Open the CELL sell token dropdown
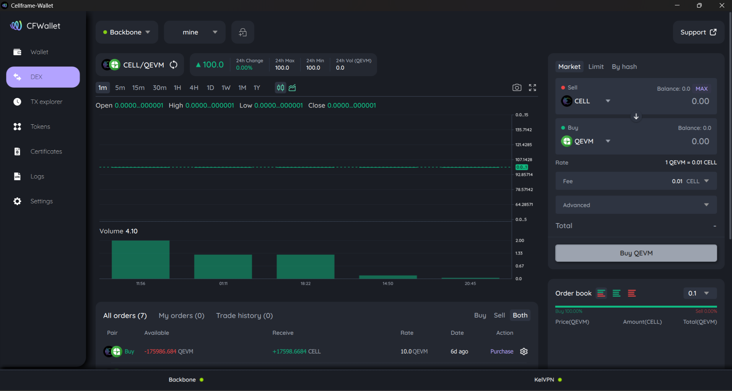 pyautogui.click(x=586, y=101)
